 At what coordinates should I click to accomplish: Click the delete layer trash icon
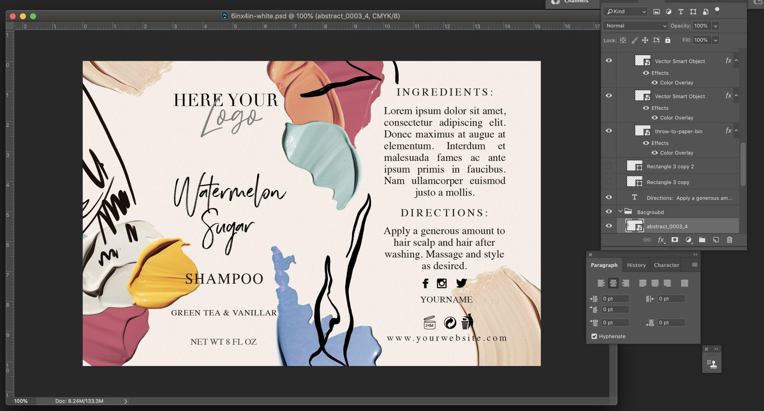point(730,240)
